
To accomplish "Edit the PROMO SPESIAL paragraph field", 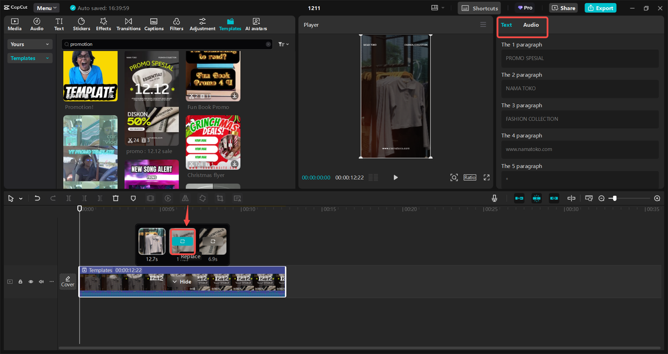I will click(579, 58).
